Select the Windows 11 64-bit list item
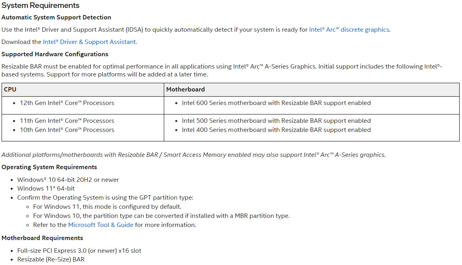 pyautogui.click(x=46, y=189)
